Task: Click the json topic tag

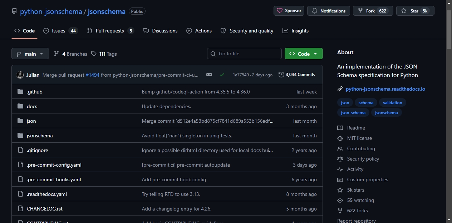Action: point(345,102)
